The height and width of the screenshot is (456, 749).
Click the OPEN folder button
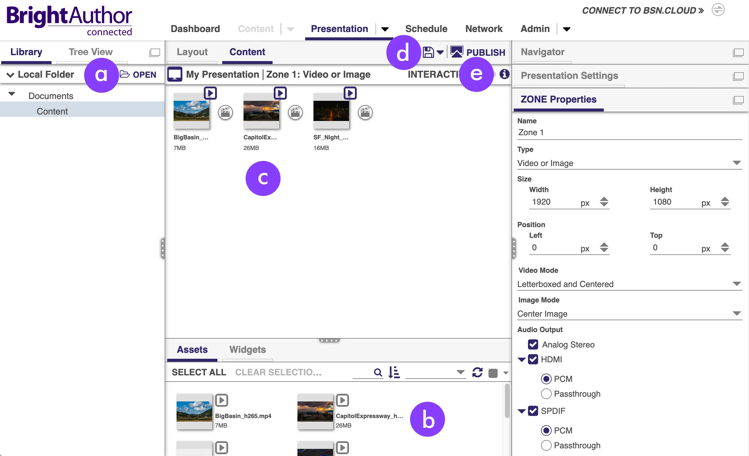(x=138, y=74)
